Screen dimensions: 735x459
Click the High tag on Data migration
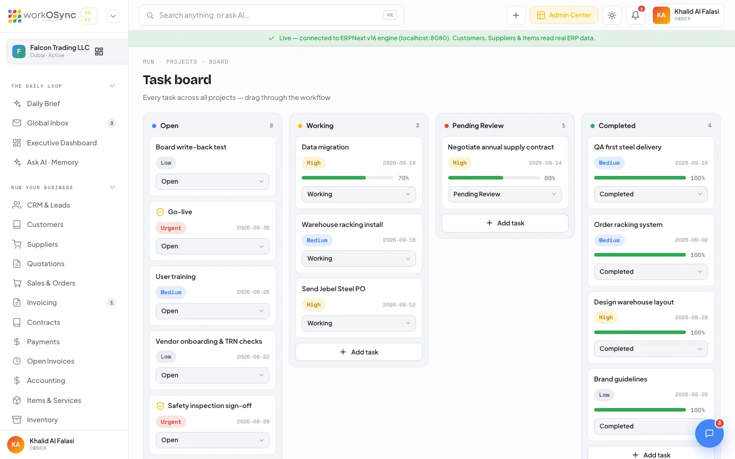(x=314, y=163)
